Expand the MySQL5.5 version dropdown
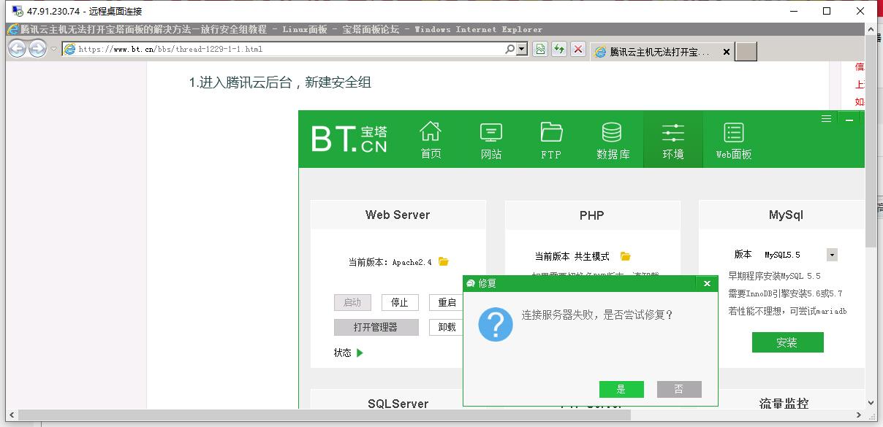This screenshot has width=883, height=427. tap(832, 255)
